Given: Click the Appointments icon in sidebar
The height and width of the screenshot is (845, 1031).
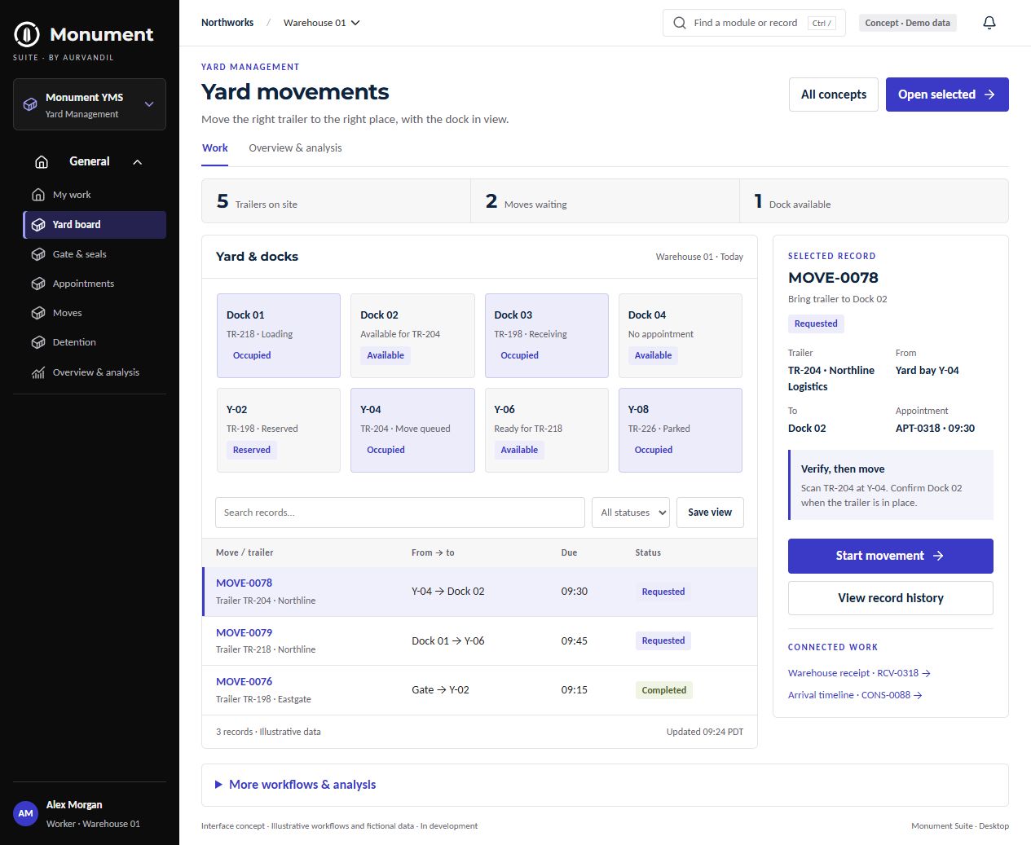Looking at the screenshot, I should (38, 284).
